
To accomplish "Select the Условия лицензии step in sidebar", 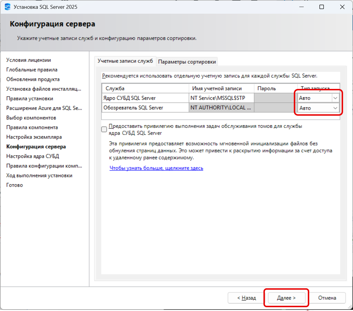I will [x=29, y=60].
